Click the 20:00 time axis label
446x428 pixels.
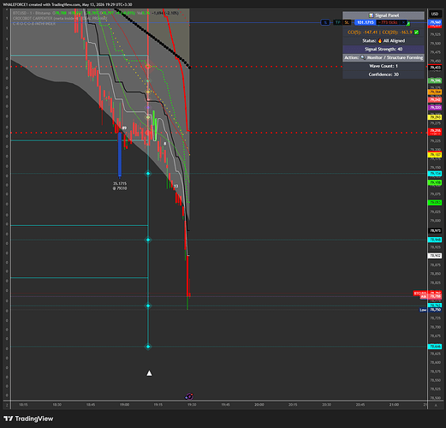click(259, 405)
